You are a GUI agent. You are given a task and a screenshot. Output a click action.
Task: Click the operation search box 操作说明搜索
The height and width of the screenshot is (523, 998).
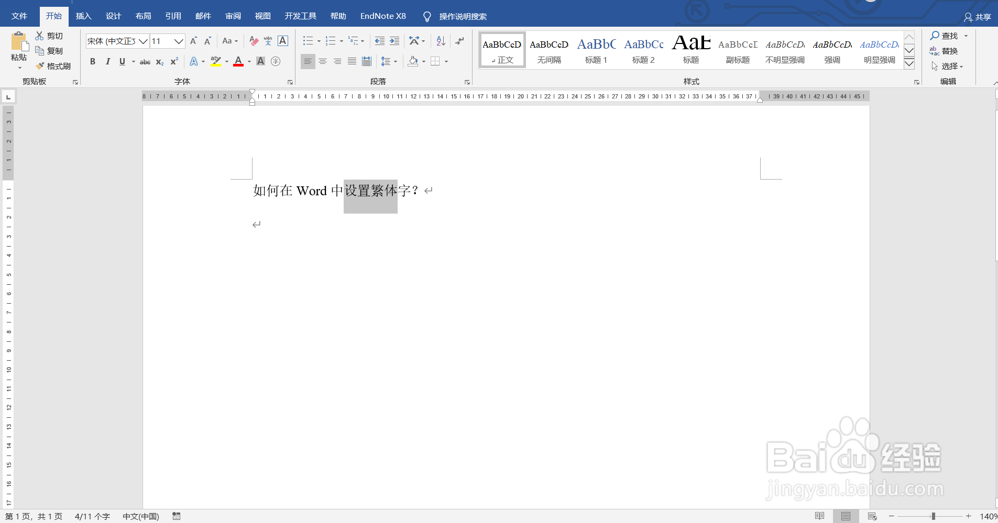[463, 17]
